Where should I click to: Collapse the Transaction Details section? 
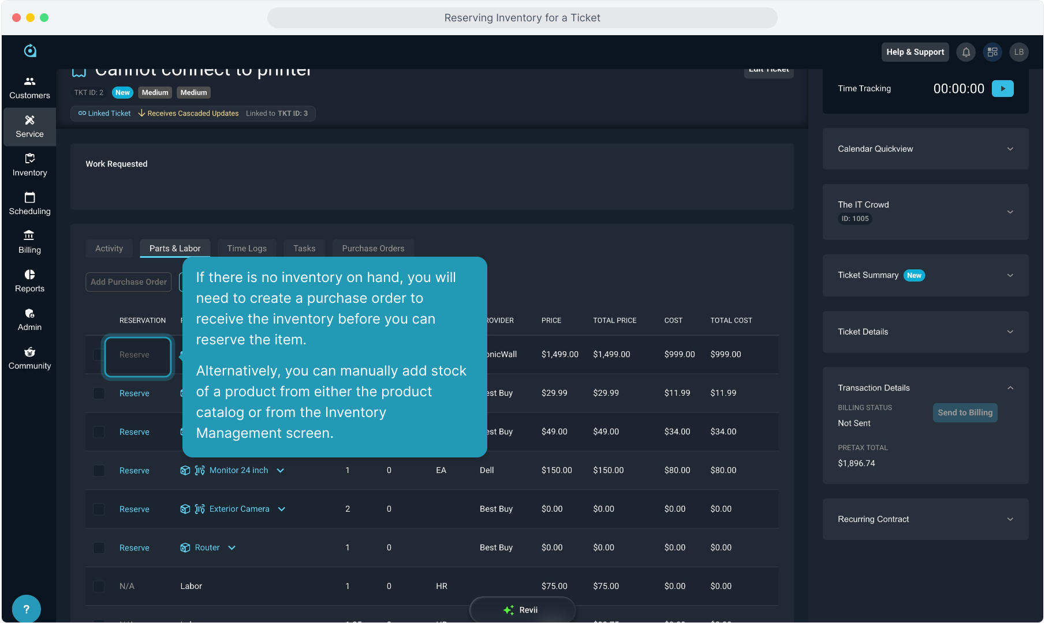pyautogui.click(x=1010, y=388)
